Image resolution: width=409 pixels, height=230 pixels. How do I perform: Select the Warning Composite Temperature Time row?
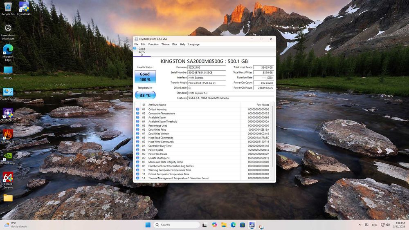pyautogui.click(x=203, y=170)
